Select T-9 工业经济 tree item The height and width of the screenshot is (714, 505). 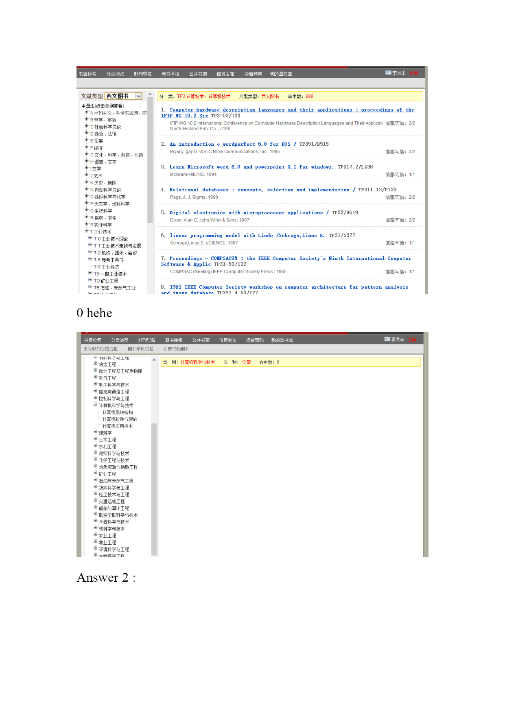[x=107, y=267]
